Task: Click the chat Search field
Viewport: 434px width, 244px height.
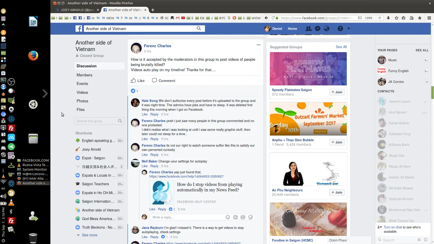Action: coord(397,240)
